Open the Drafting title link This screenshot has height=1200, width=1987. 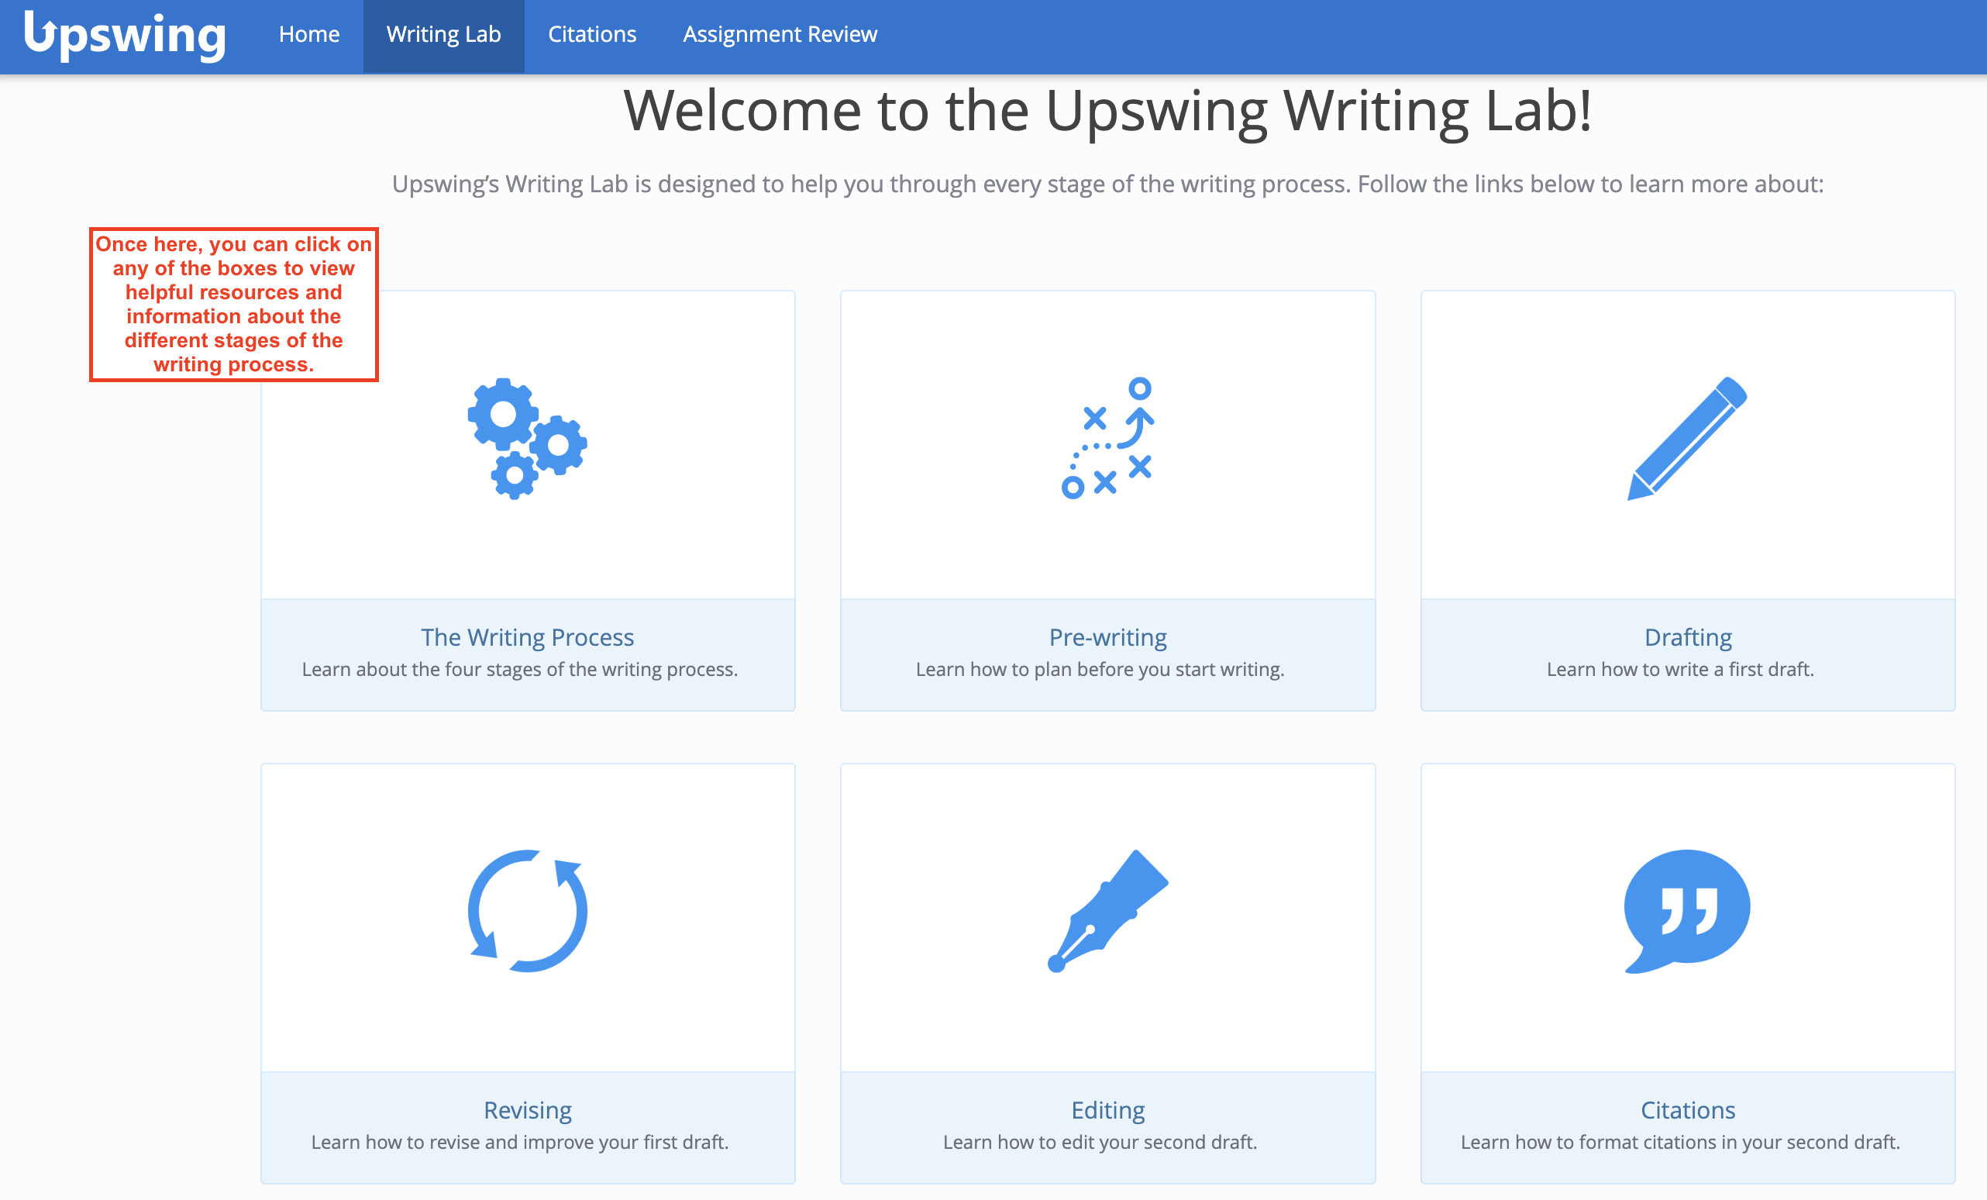(x=1688, y=637)
